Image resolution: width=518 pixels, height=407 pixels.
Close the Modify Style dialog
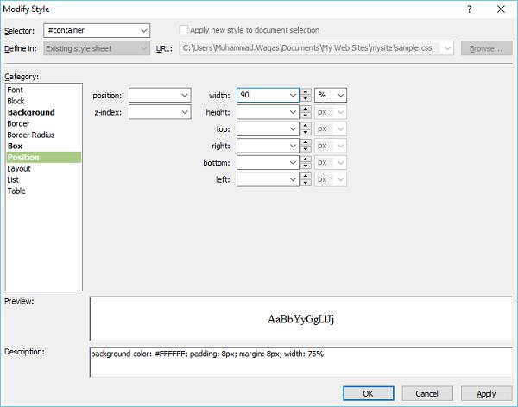501,9
